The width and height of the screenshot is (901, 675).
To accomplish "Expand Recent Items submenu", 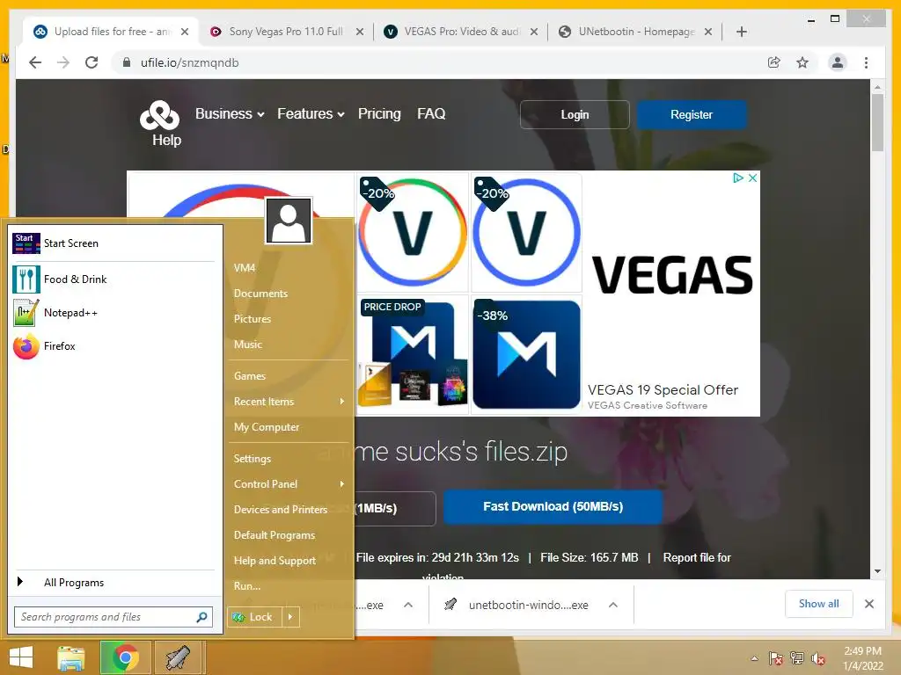I will pyautogui.click(x=342, y=401).
